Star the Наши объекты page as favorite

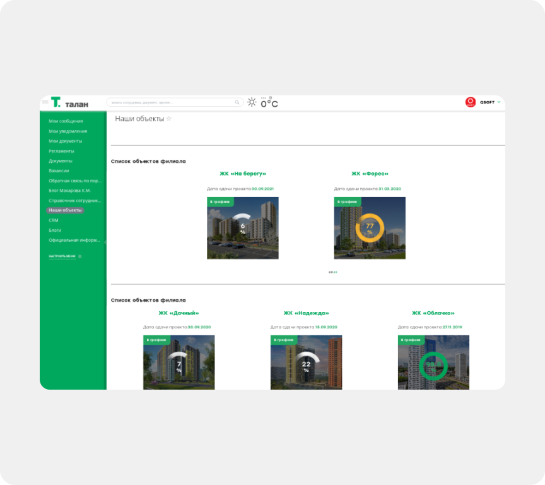tap(168, 119)
